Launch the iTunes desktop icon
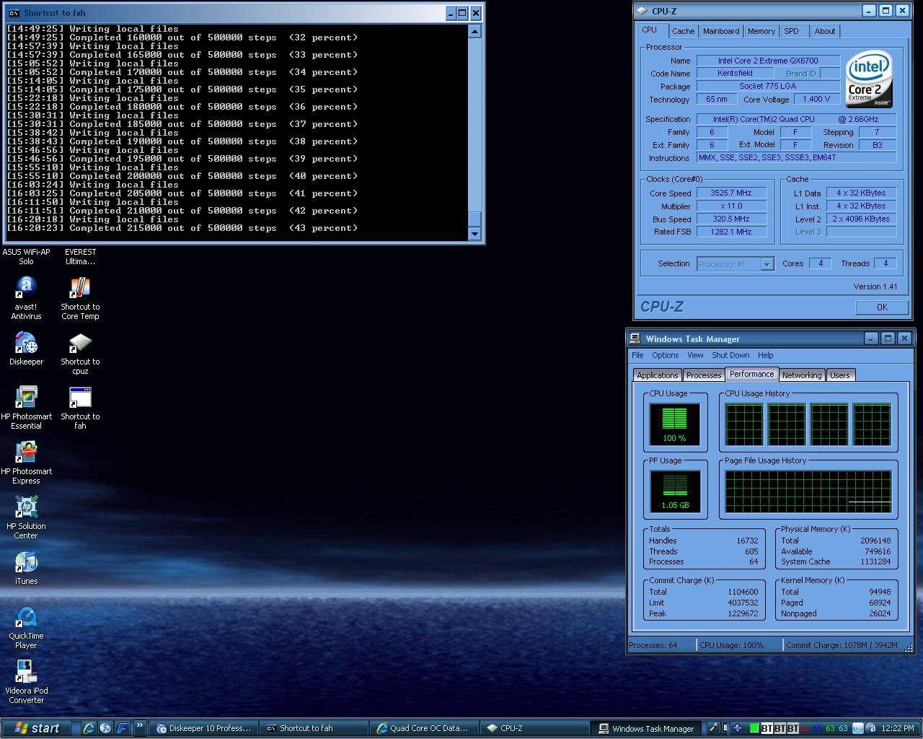 (x=26, y=568)
